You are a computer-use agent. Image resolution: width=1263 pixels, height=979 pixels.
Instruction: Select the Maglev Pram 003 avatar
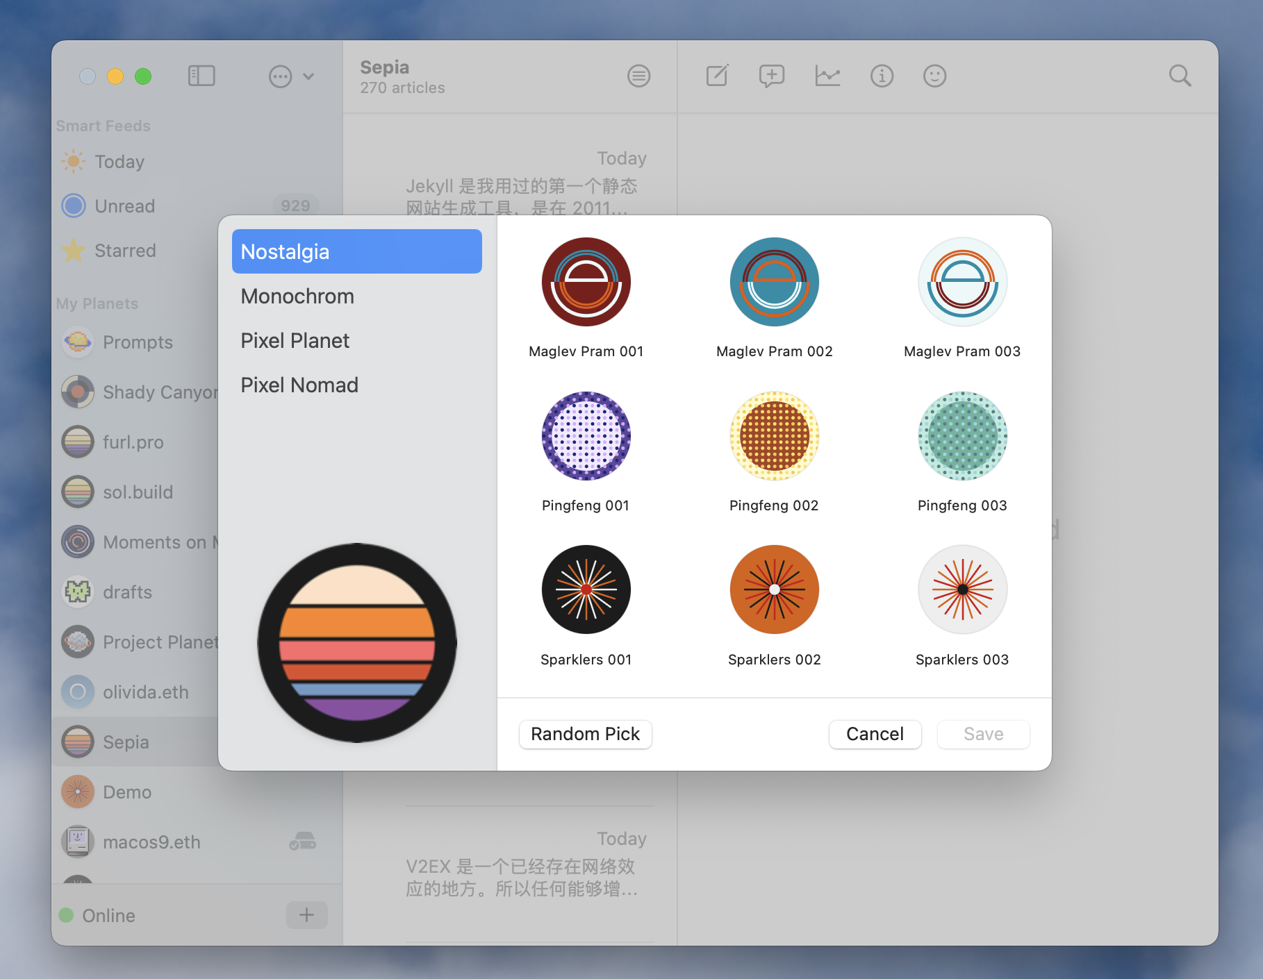click(962, 282)
